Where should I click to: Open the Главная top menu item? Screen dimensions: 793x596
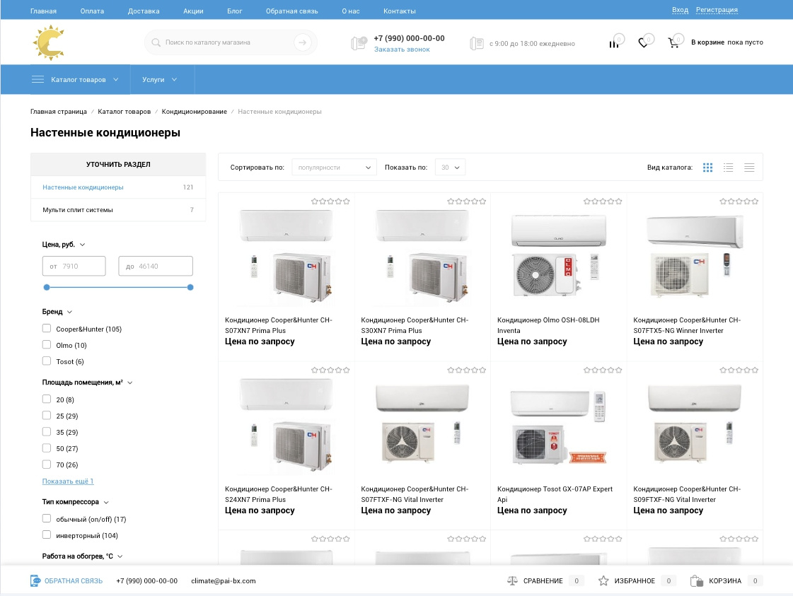click(43, 11)
